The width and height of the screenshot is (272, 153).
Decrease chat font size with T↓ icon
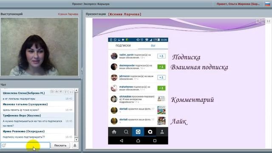point(71,92)
